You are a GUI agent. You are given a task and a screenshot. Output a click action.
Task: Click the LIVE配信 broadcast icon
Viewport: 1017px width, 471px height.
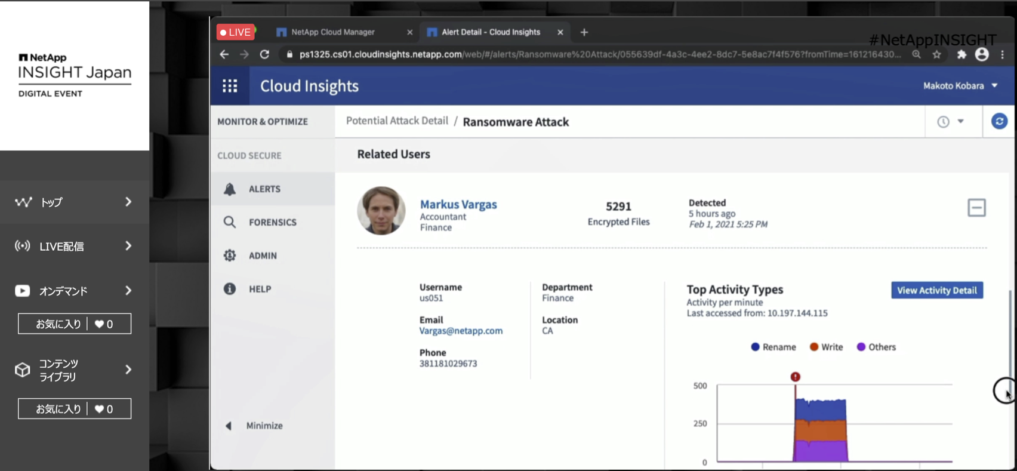23,246
